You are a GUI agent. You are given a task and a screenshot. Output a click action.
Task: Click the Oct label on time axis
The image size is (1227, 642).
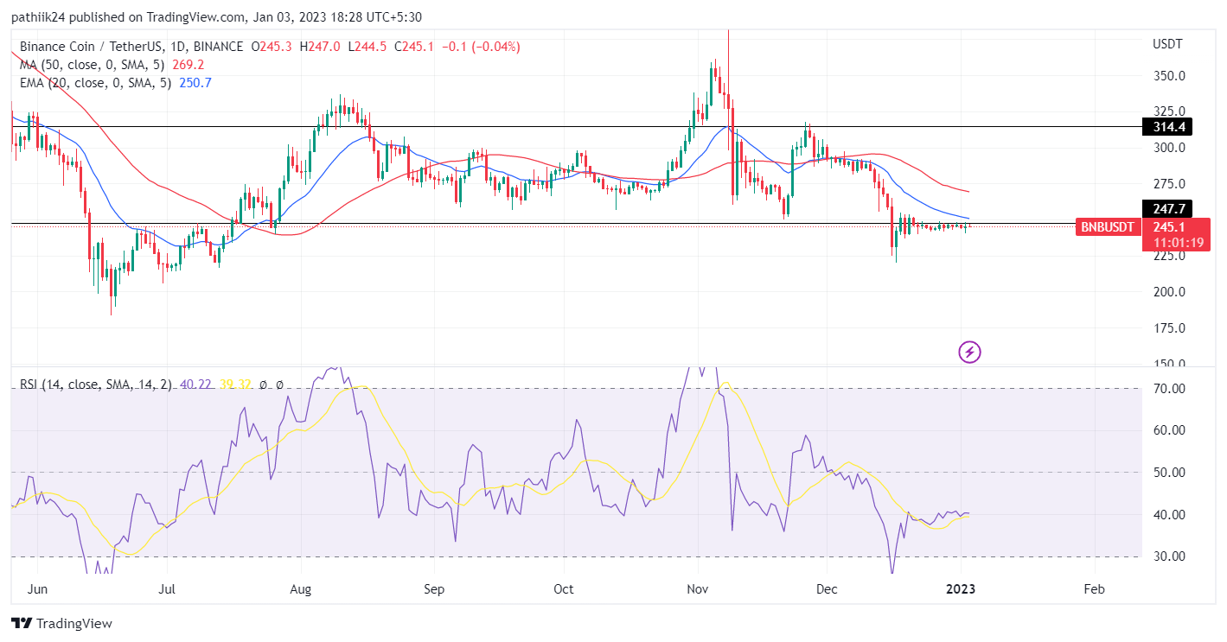click(x=564, y=589)
